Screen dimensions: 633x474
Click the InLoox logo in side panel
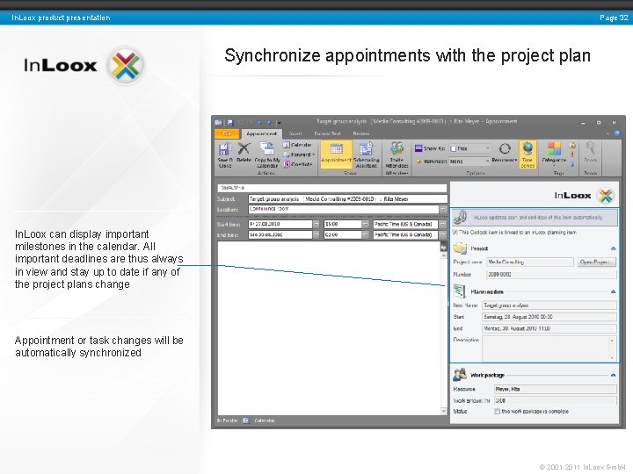584,196
